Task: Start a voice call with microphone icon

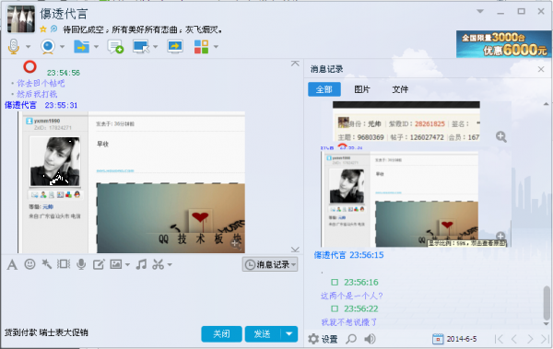Action: click(x=14, y=46)
